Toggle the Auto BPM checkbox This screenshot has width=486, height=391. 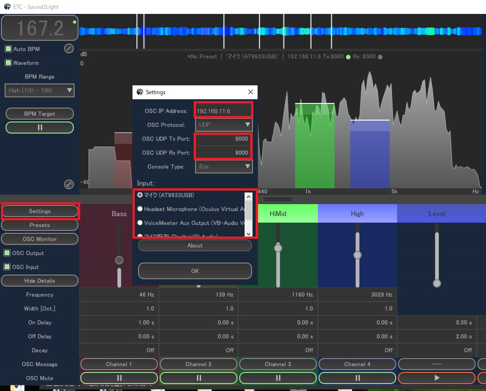click(8, 49)
